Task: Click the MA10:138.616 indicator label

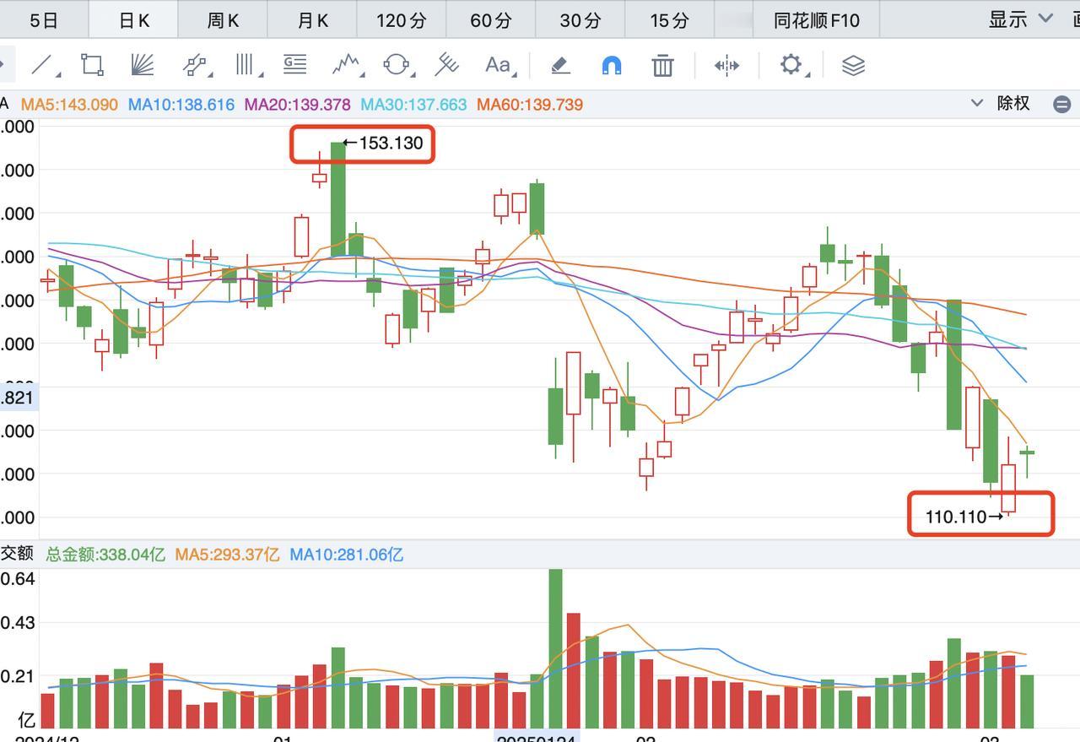Action: point(181,105)
